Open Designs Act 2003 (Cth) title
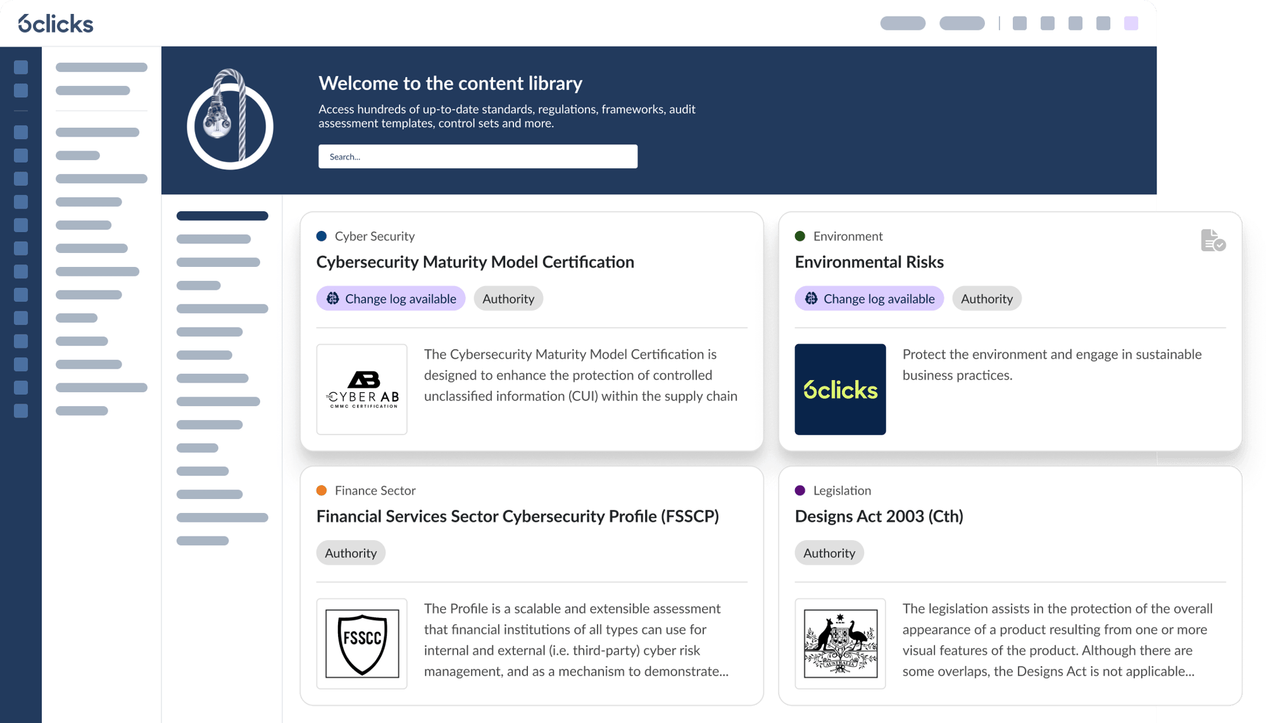This screenshot has width=1266, height=723. (x=879, y=516)
